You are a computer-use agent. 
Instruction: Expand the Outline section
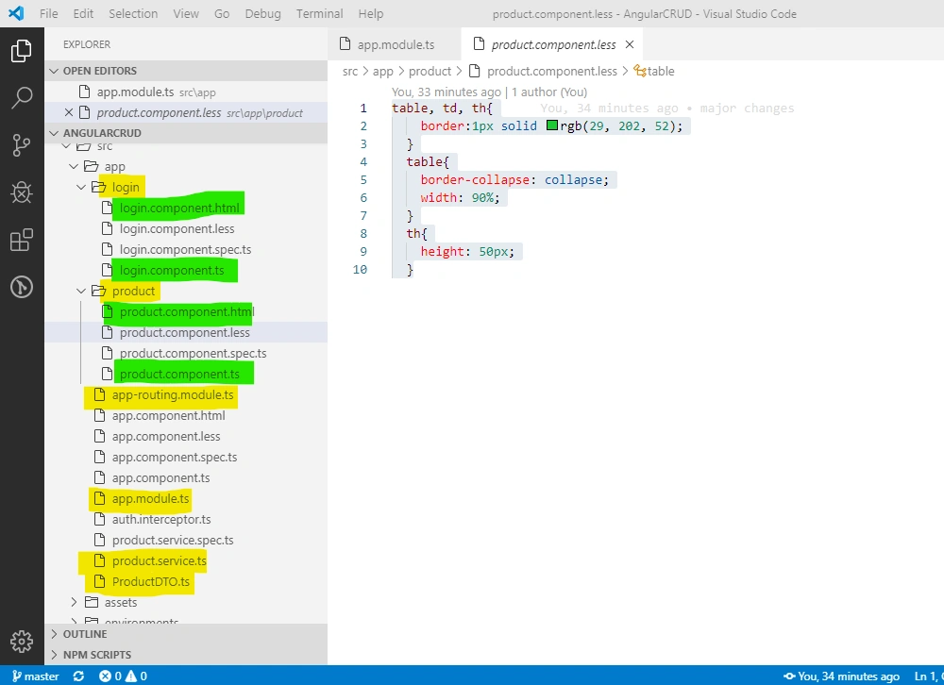click(x=54, y=634)
